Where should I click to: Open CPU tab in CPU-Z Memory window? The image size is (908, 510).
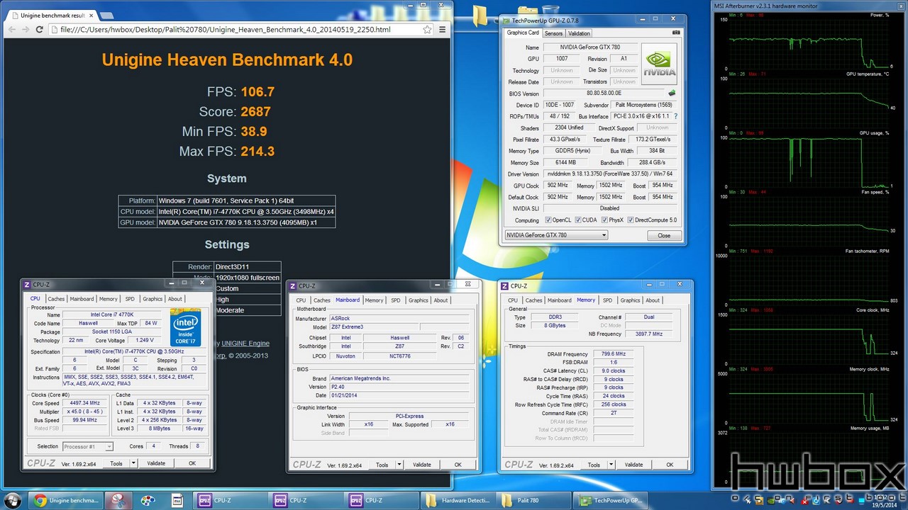point(513,300)
